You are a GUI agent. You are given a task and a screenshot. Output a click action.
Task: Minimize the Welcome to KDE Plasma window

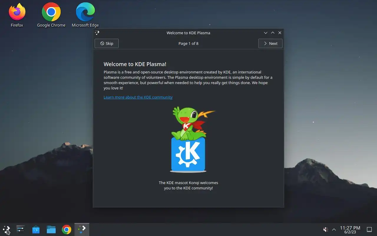coord(266,33)
